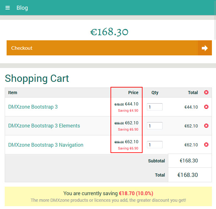Click the €44.10 row total for Bootstrap 3
Screen dimensions: 216x209
[x=191, y=107]
